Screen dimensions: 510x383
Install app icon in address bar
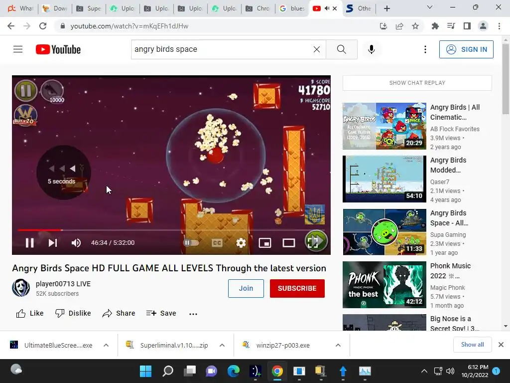coord(383,26)
